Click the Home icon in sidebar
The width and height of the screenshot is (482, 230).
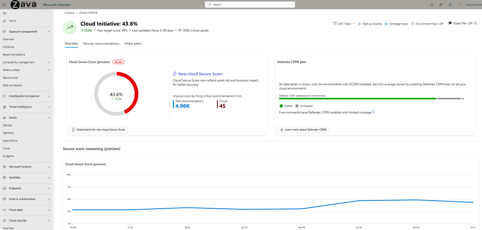click(x=4, y=21)
